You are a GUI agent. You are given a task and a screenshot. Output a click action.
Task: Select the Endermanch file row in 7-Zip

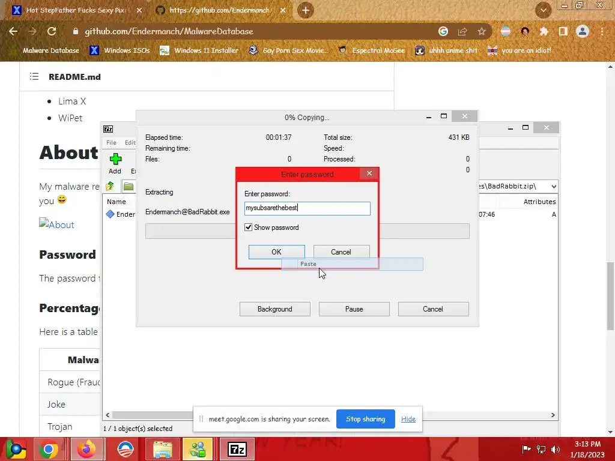point(121,214)
